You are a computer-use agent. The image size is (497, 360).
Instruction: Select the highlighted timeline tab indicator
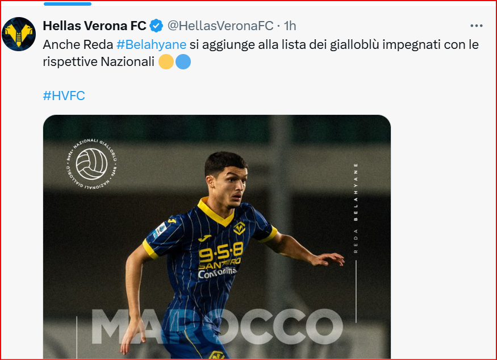click(x=67, y=4)
